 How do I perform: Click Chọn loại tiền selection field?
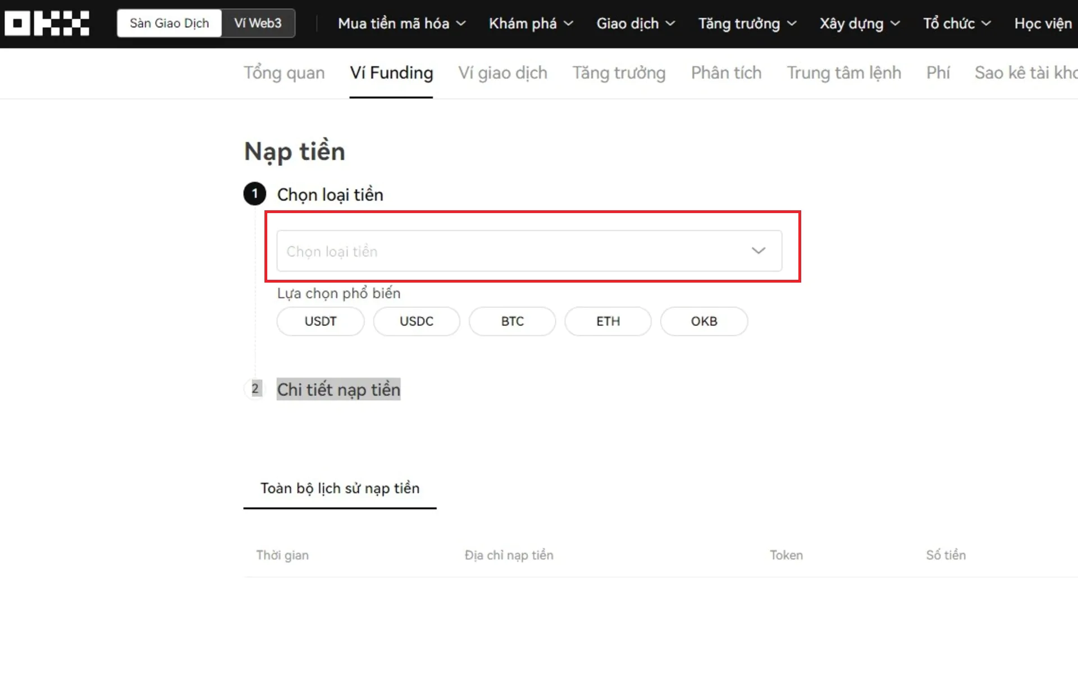pos(529,251)
